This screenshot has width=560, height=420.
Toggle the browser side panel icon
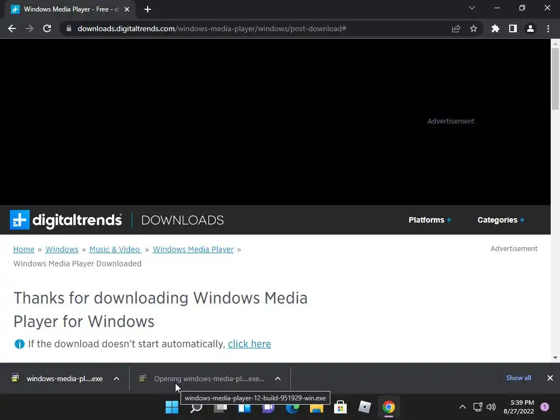tap(513, 28)
